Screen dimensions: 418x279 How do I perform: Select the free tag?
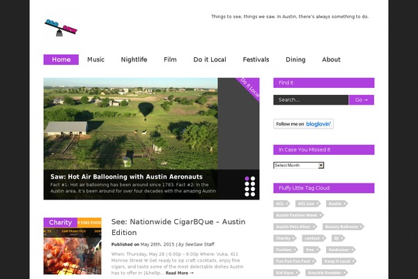point(312,250)
